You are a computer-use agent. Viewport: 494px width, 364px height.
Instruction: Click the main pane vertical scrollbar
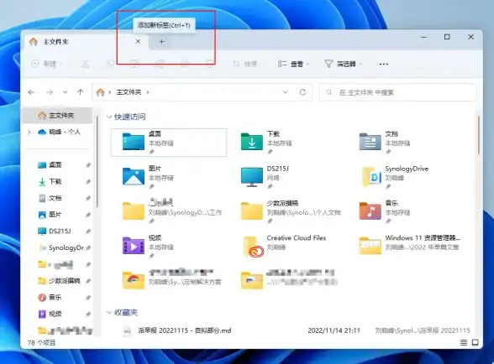pyautogui.click(x=479, y=135)
